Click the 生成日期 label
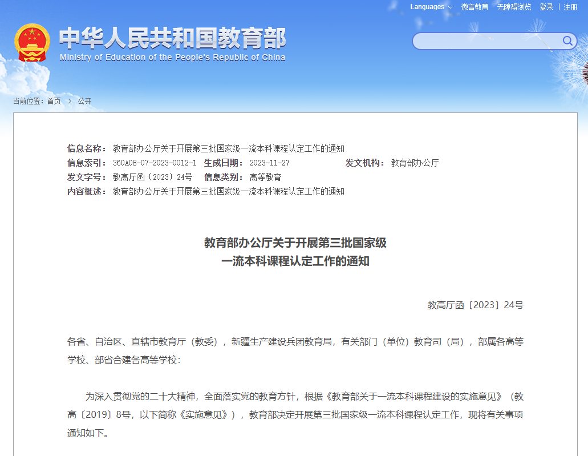 [223, 163]
